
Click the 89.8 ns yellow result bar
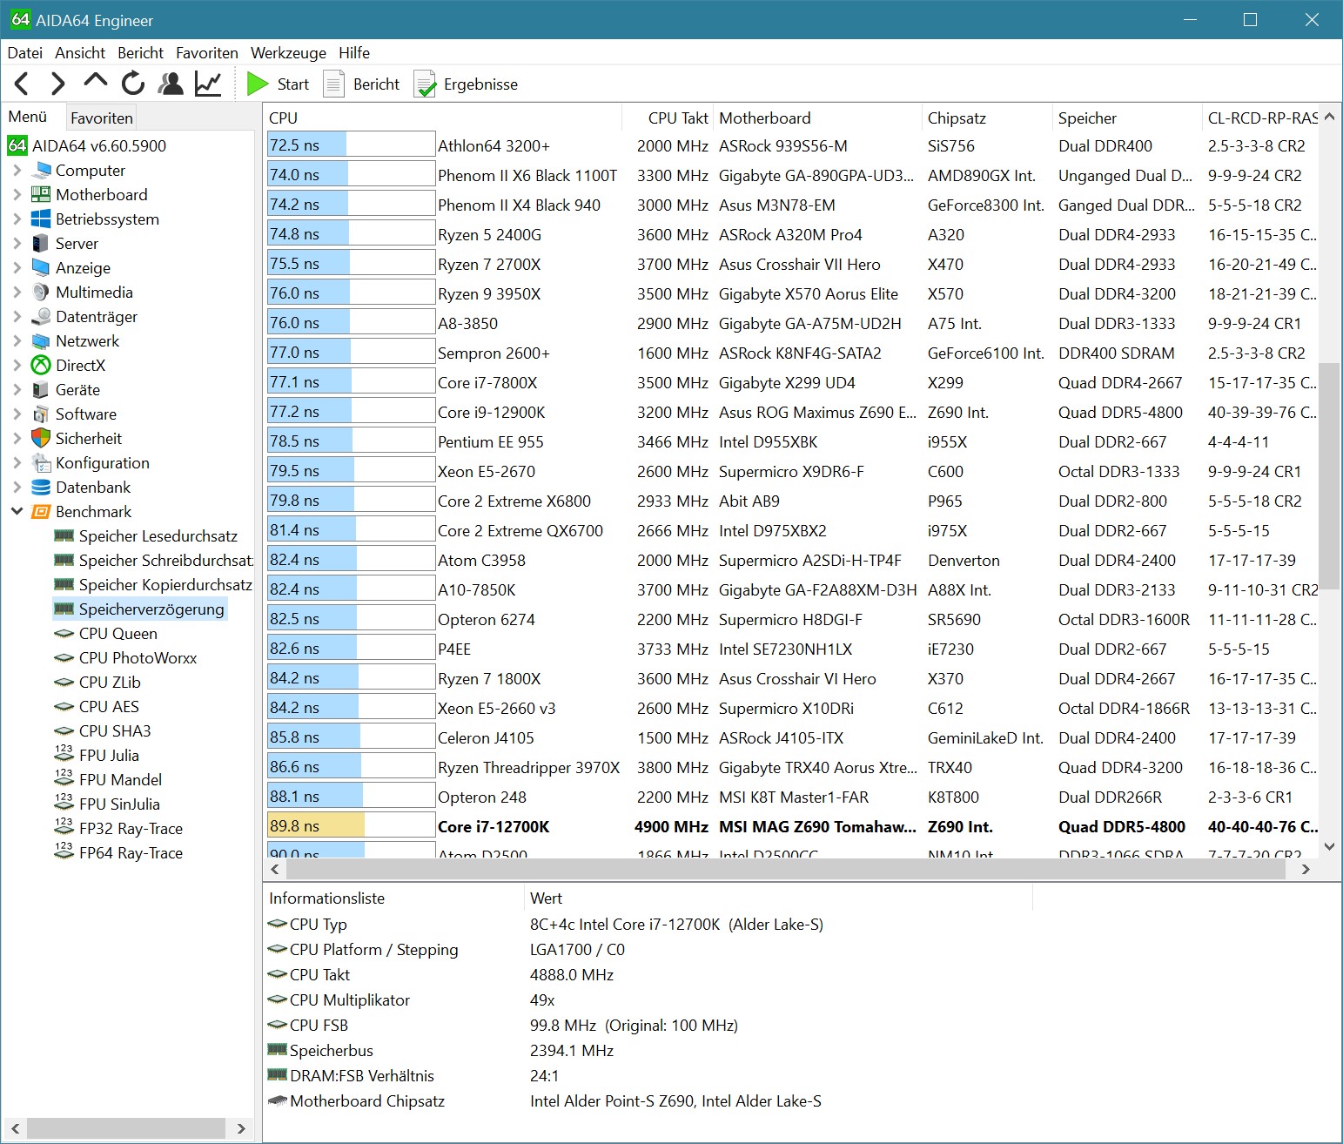coord(352,825)
